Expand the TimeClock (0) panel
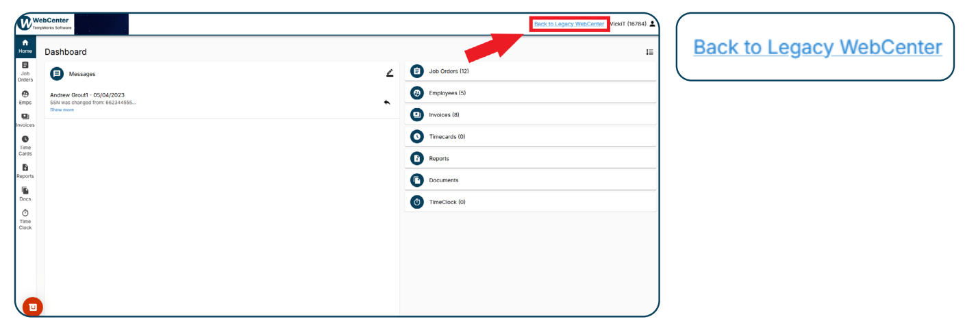 531,202
